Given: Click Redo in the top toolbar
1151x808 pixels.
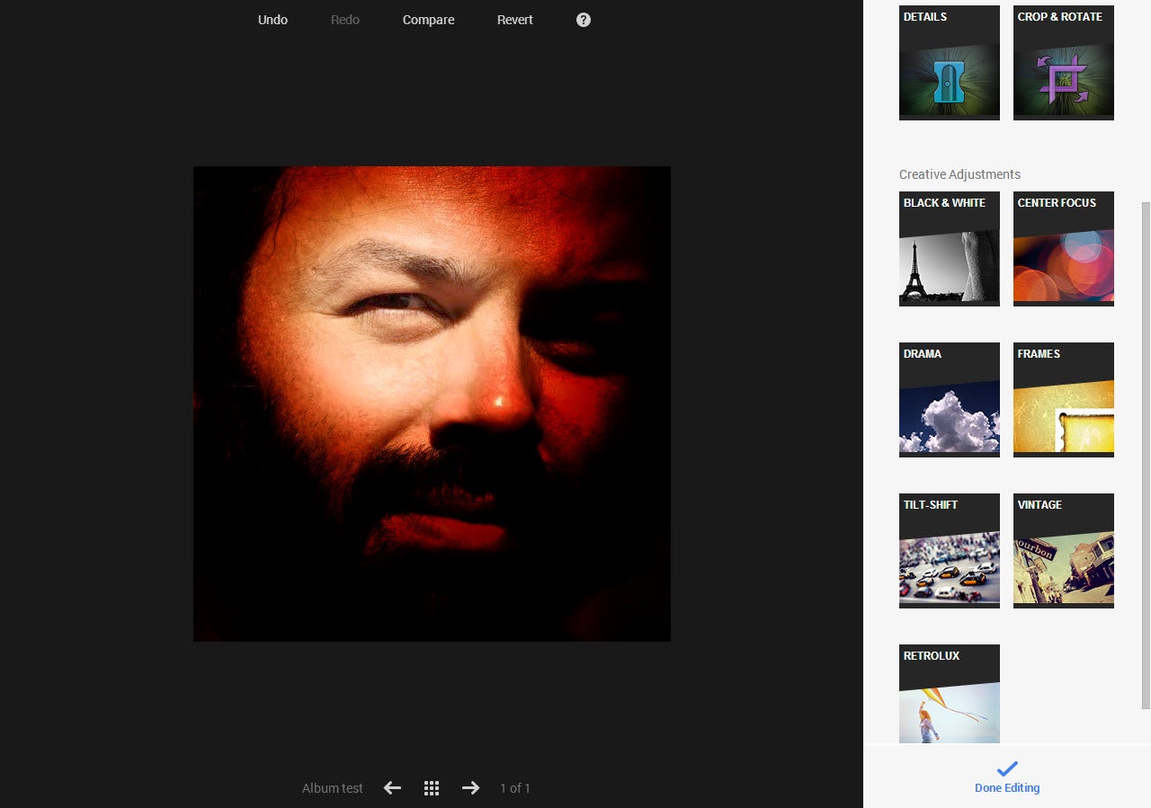Looking at the screenshot, I should pyautogui.click(x=344, y=20).
